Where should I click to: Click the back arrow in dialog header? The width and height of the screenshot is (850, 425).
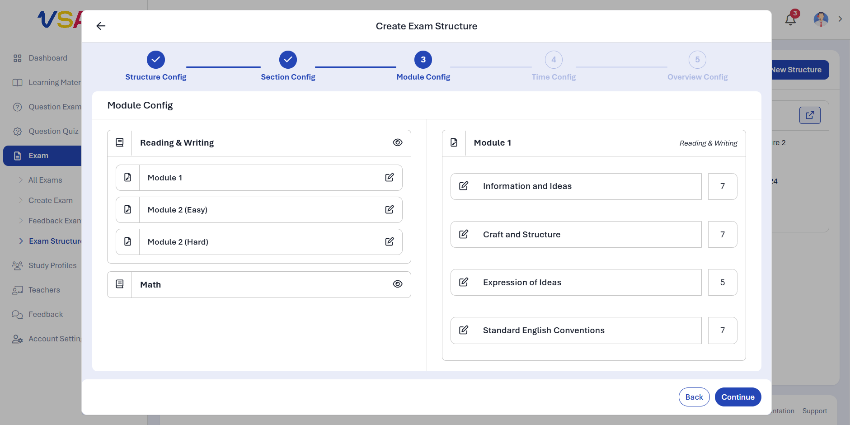click(101, 26)
